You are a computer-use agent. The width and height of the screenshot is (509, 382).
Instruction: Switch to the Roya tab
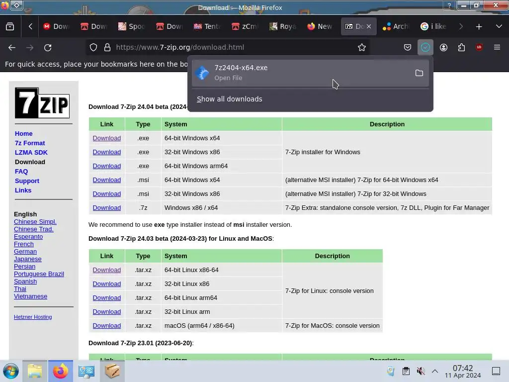pyautogui.click(x=283, y=26)
